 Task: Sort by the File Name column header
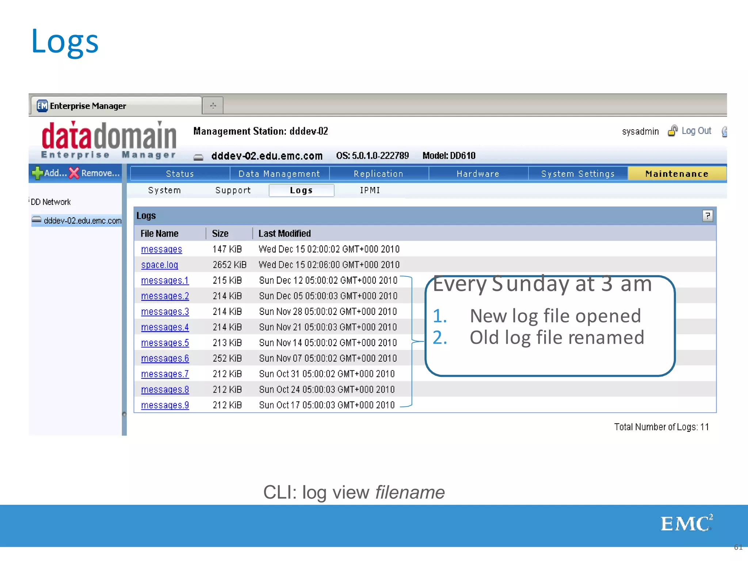pos(159,233)
